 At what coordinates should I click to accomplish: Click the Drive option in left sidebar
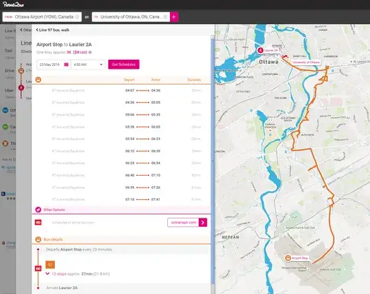coord(10,71)
